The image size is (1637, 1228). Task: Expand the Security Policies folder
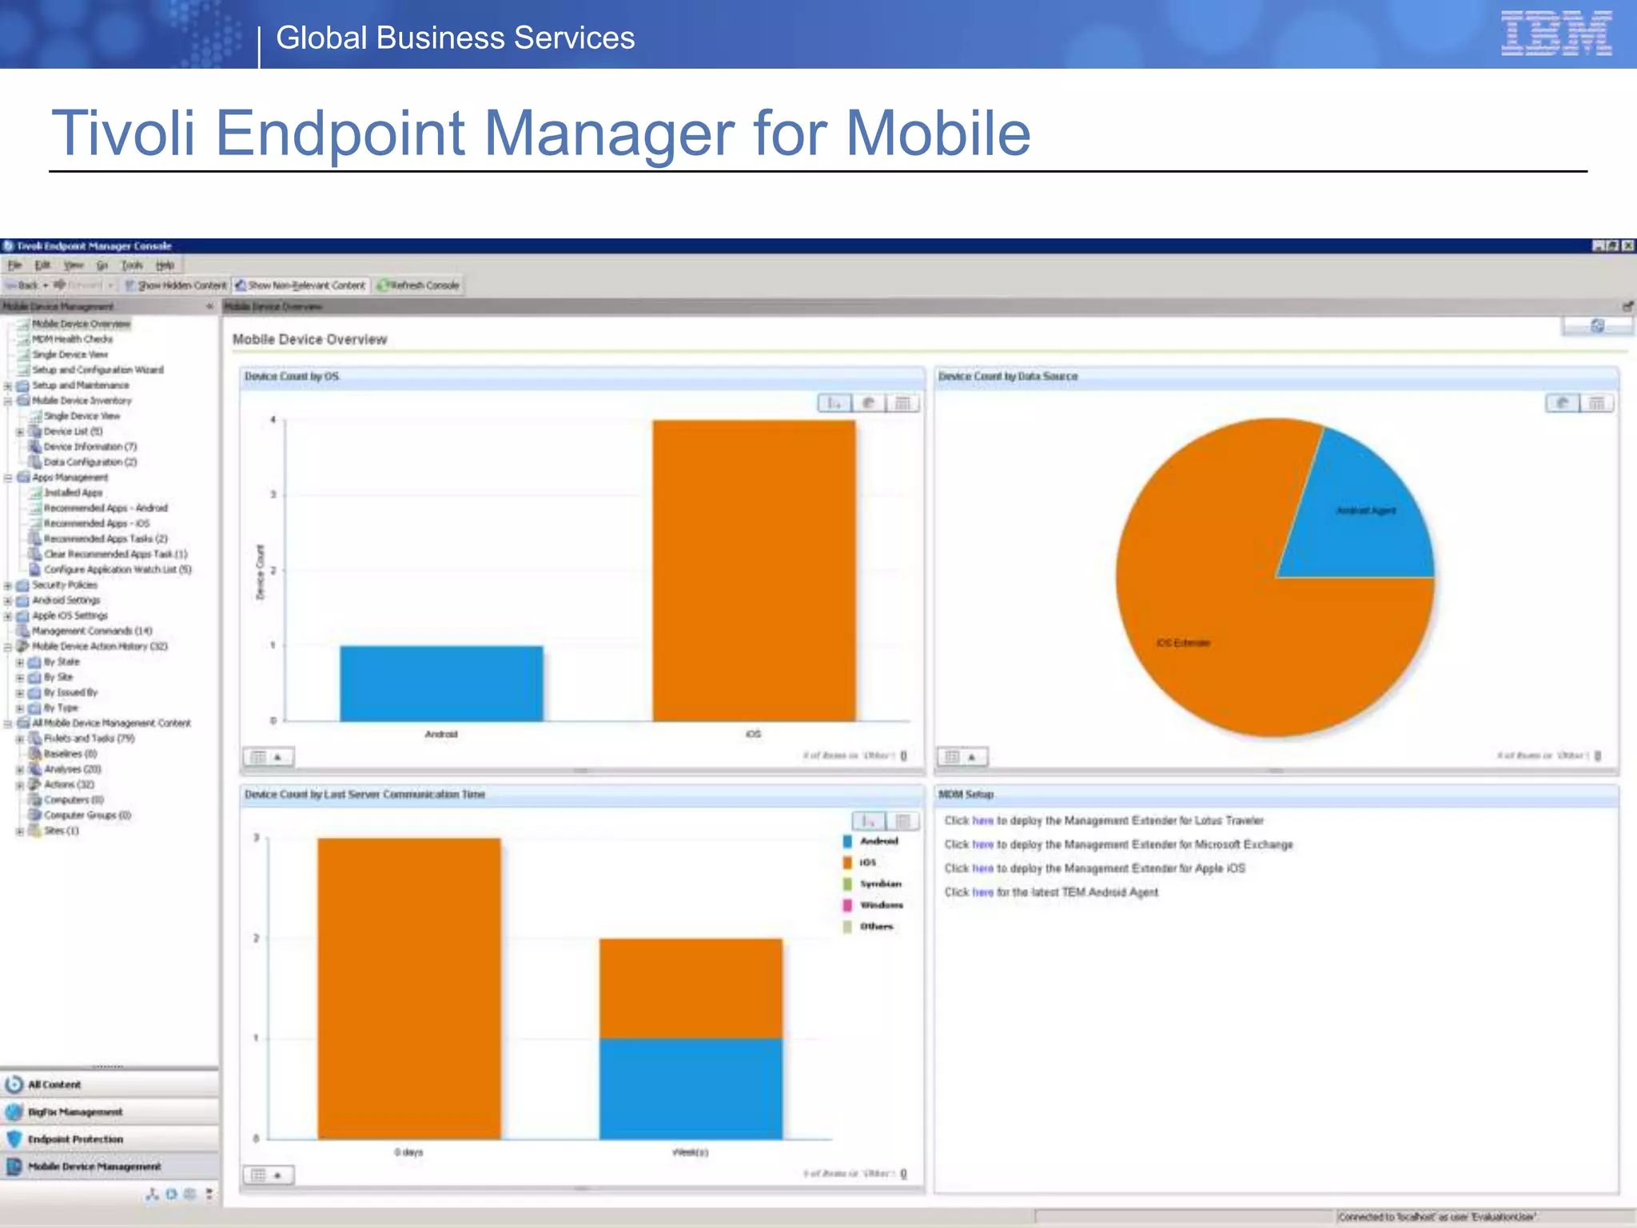(x=8, y=585)
